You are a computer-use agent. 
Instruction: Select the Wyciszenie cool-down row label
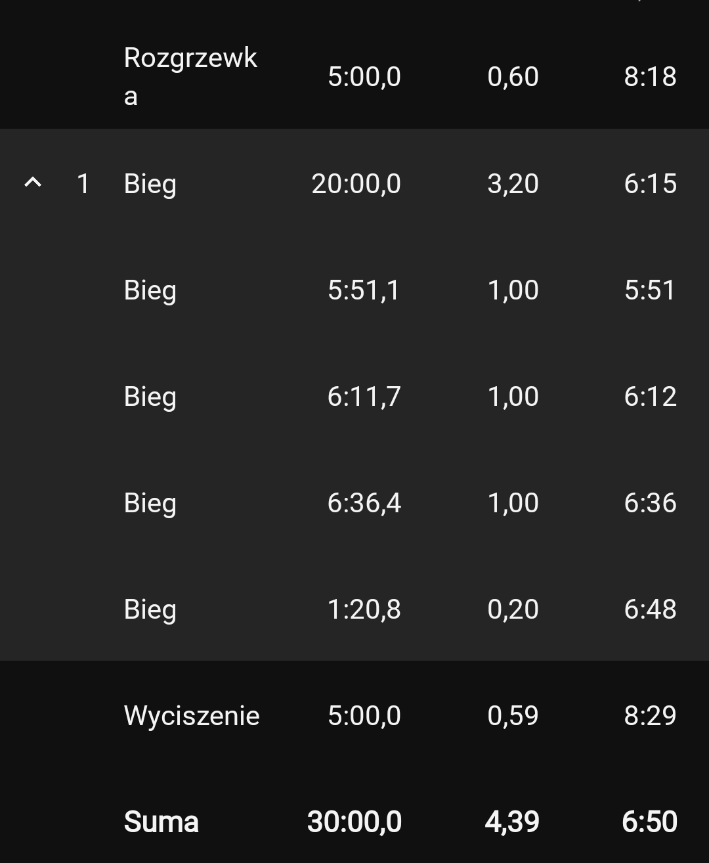(192, 716)
